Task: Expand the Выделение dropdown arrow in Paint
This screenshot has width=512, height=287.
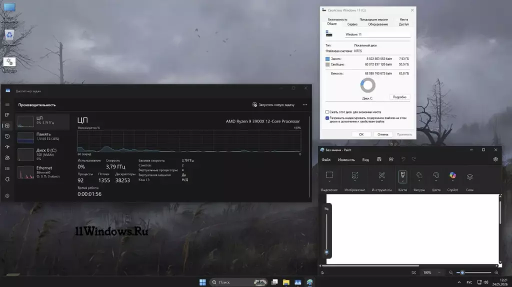Action: 329,181
